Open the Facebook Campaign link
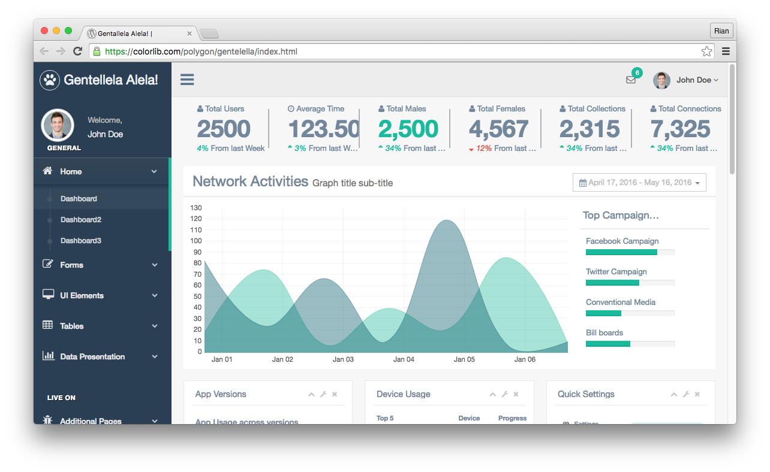Image resolution: width=770 pixels, height=472 pixels. pyautogui.click(x=622, y=241)
